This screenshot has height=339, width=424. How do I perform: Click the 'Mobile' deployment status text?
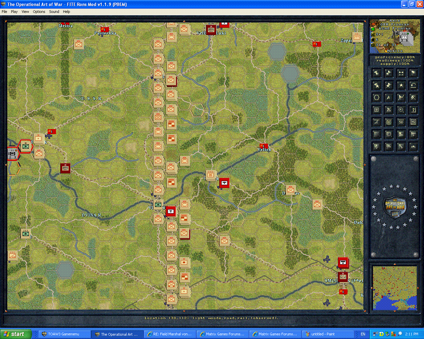[x=395, y=51]
